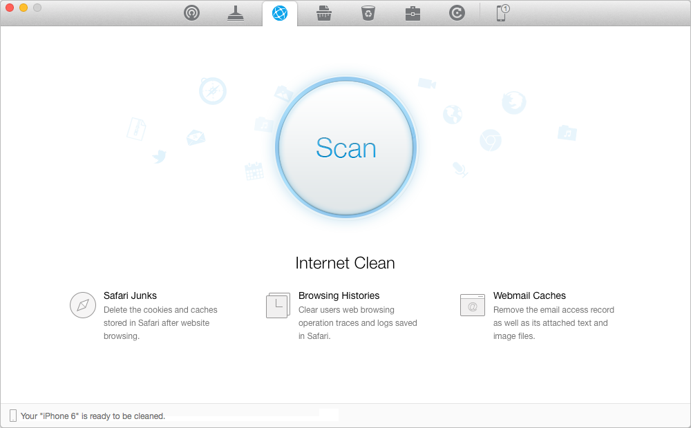The height and width of the screenshot is (428, 691).
Task: Click 'Your "iPhone 6" is ready to be cleaned.' status
Action: click(93, 416)
